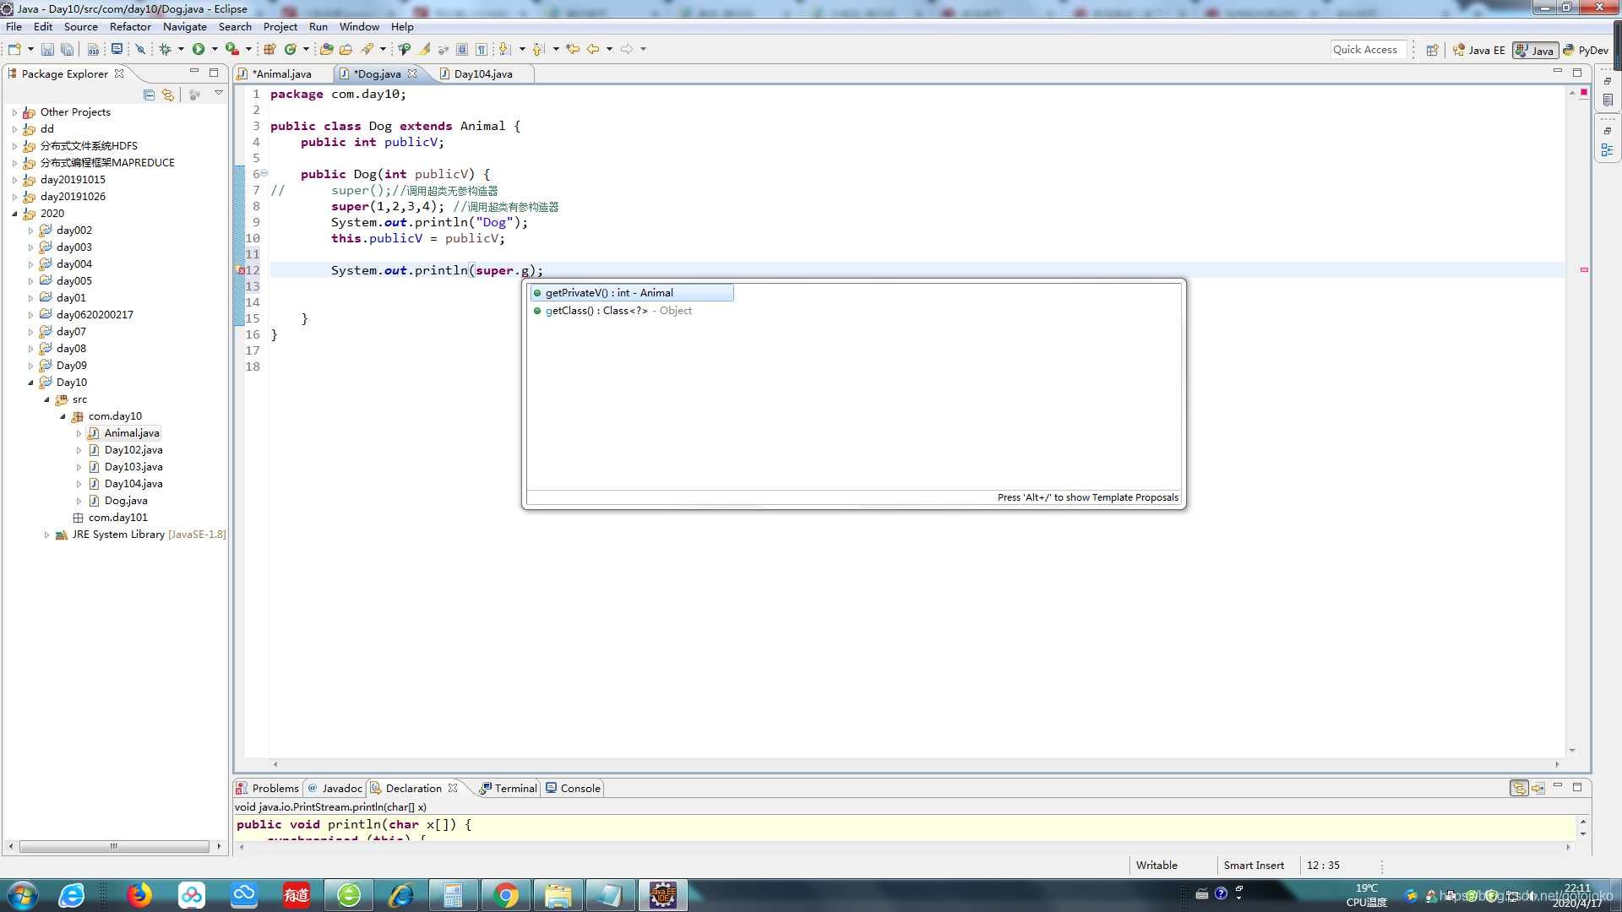Select Day103.java in Package Explorer

(x=133, y=467)
